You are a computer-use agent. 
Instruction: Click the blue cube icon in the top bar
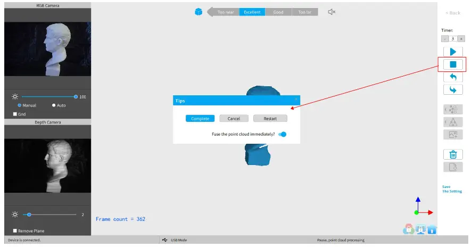(198, 12)
